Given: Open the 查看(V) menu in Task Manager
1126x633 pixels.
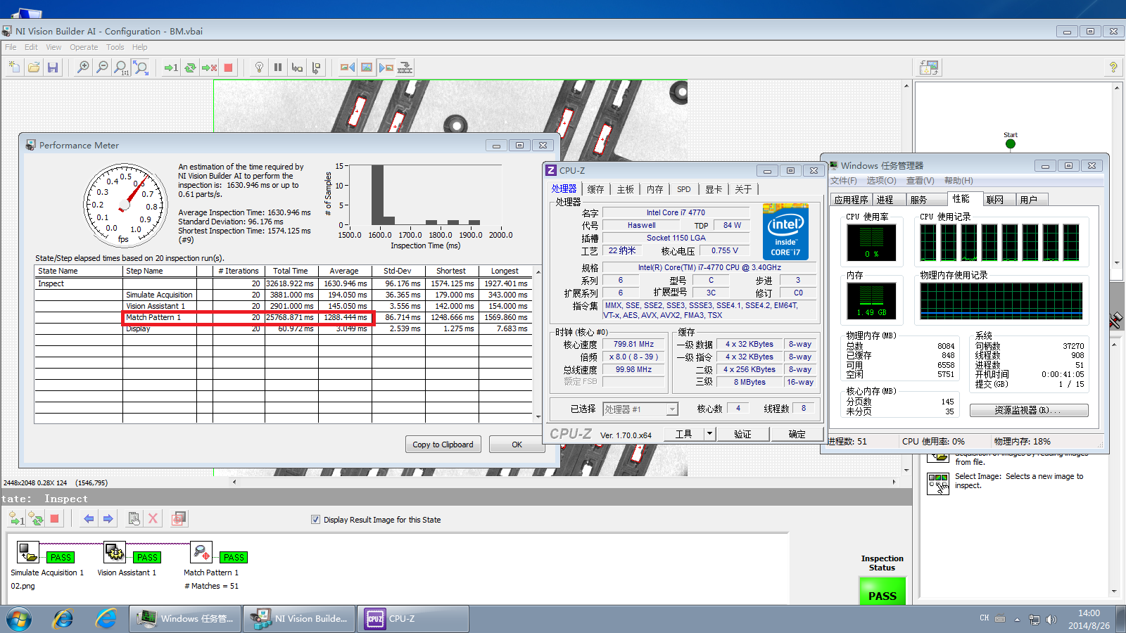Looking at the screenshot, I should pos(921,181).
